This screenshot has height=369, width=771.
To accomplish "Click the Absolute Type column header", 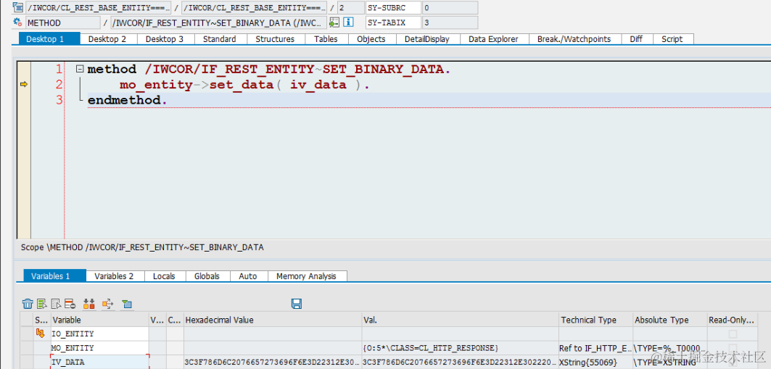I will [x=670, y=320].
